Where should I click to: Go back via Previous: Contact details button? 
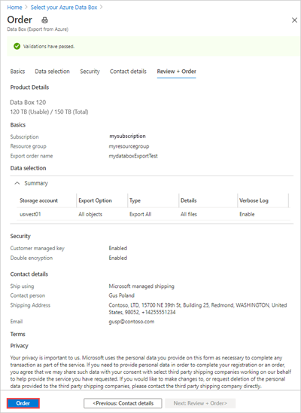pyautogui.click(x=123, y=403)
